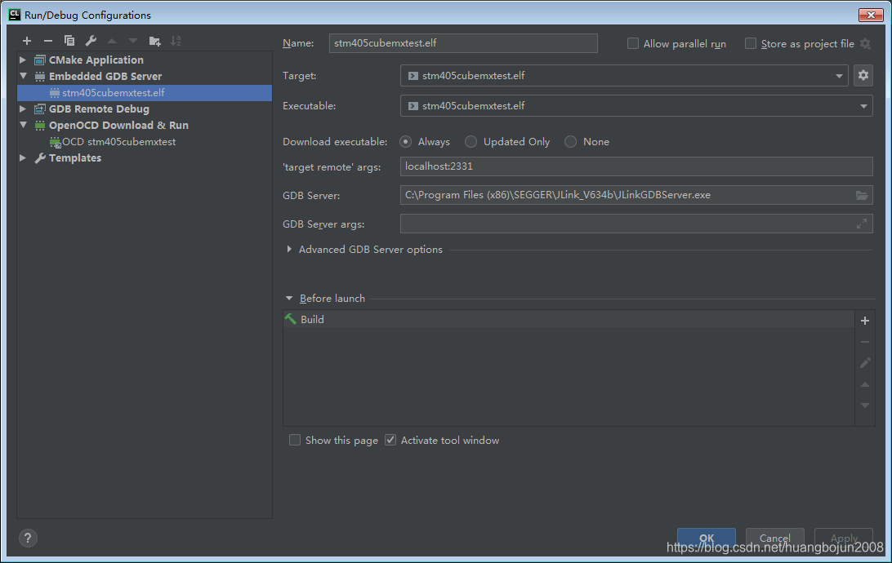Select the Updated Only option
The width and height of the screenshot is (892, 563).
(471, 141)
